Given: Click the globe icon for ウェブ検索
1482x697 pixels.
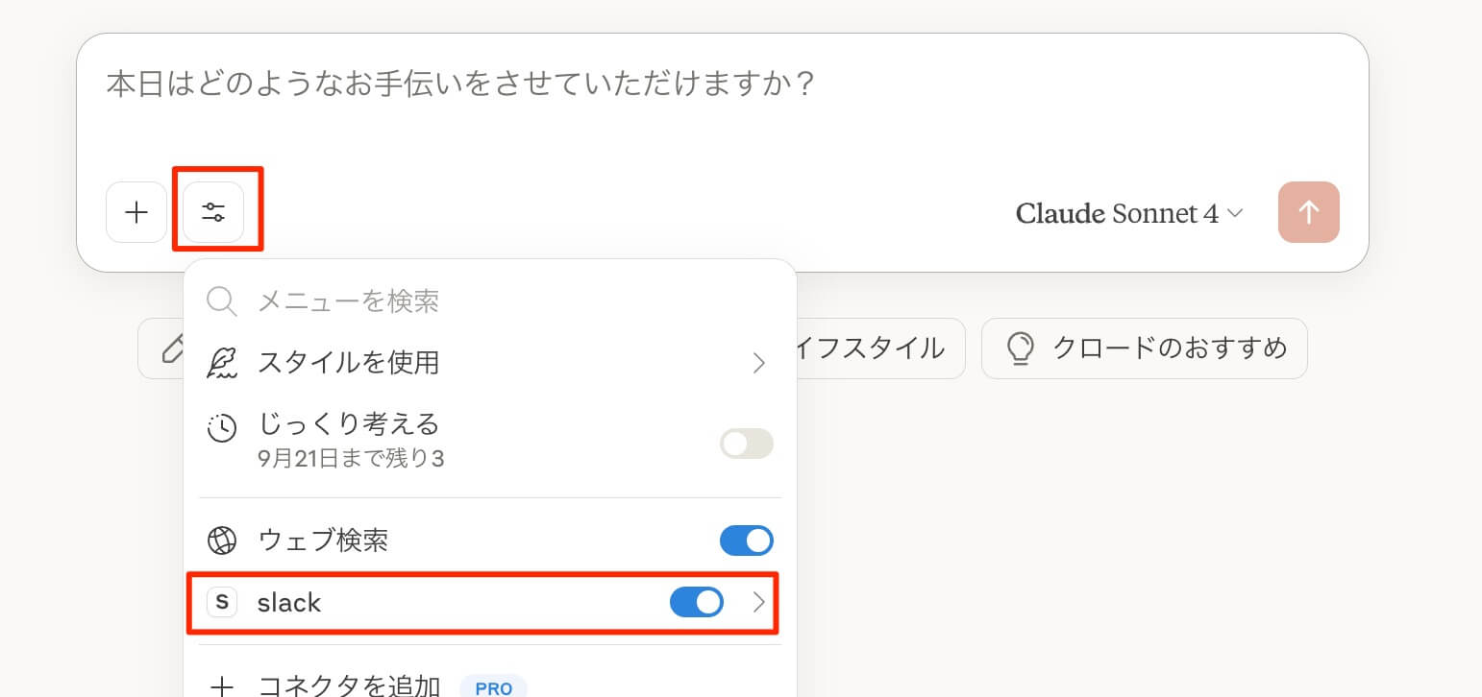Looking at the screenshot, I should pyautogui.click(x=222, y=541).
